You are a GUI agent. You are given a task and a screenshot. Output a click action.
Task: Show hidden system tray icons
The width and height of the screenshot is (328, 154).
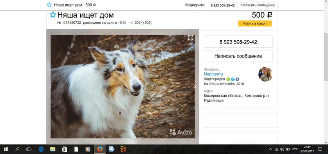(x=271, y=149)
